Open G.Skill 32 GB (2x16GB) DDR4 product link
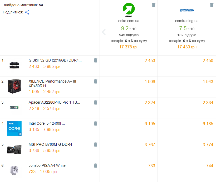Viewport: 216px width, 182px height. tap(55, 60)
